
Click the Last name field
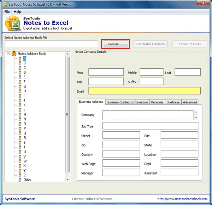[x=188, y=72]
